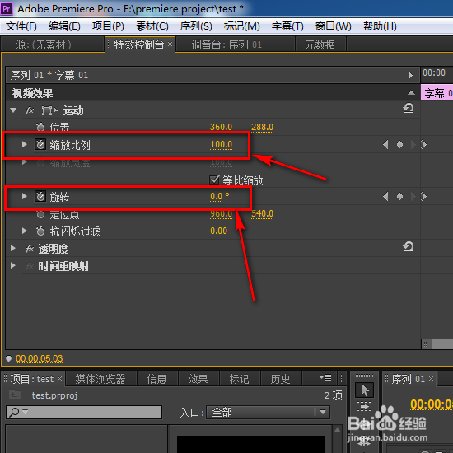This screenshot has height=453, width=453.
Task: Add keyframe for 旋转
Action: tap(399, 197)
